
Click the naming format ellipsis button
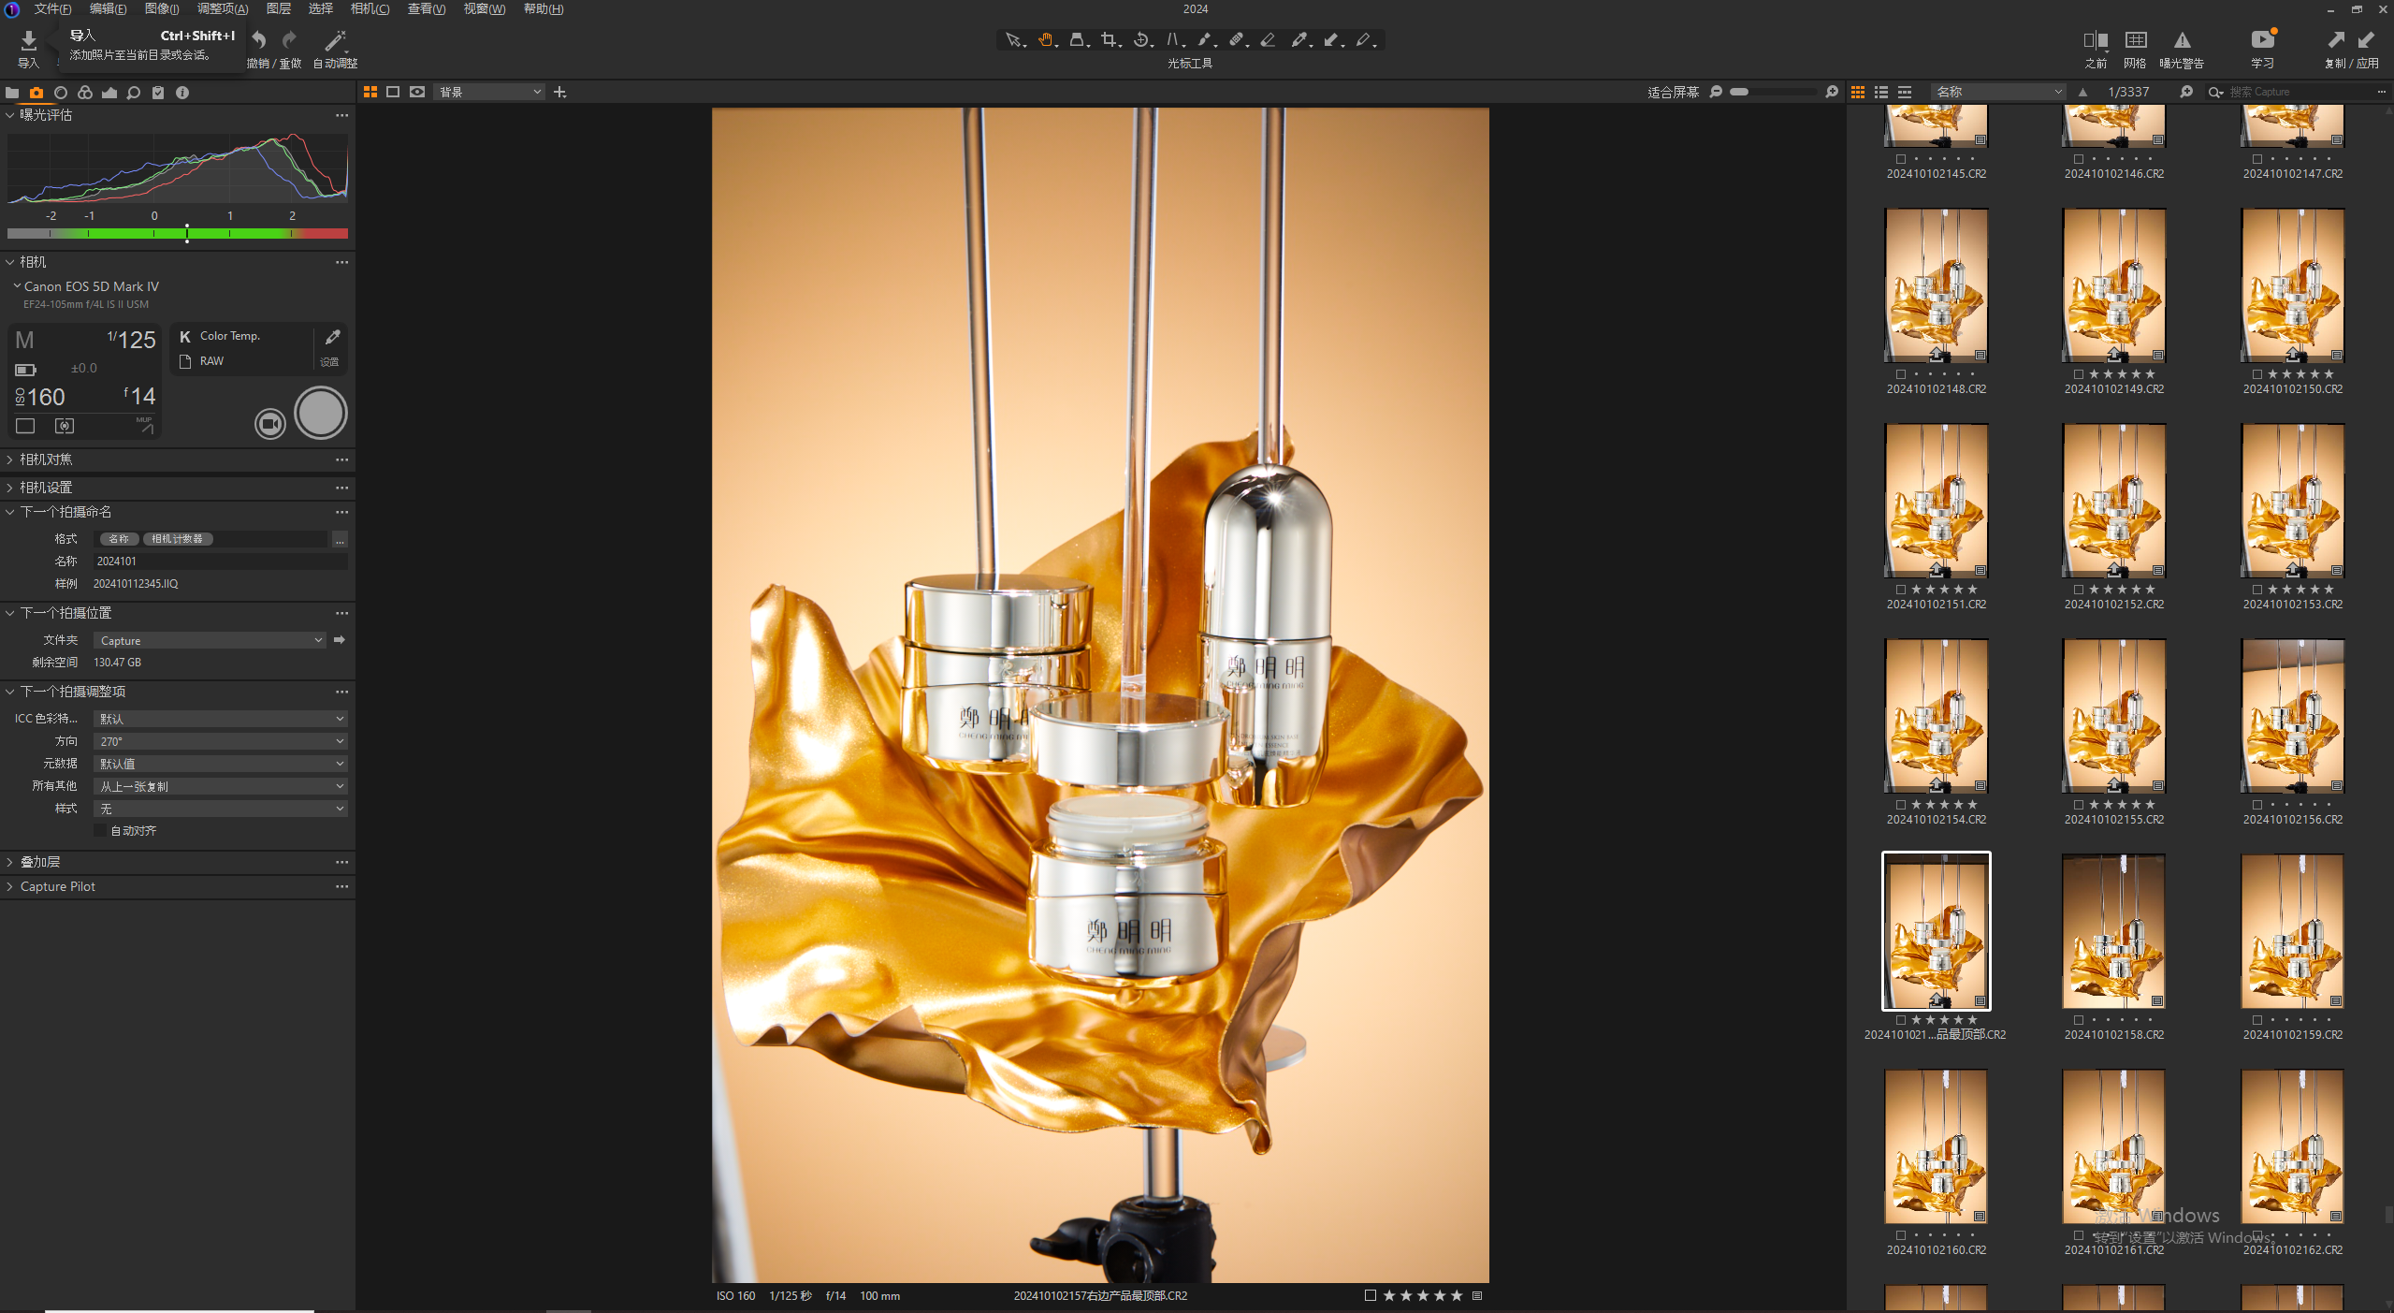point(340,539)
